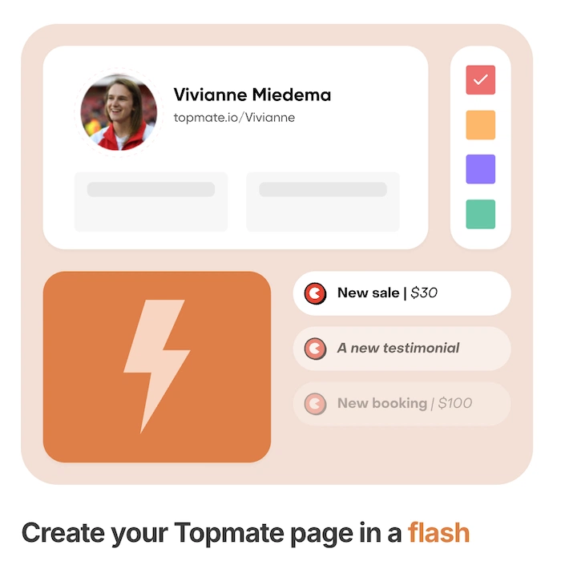Click the icon beside New booking
561x565 pixels.
315,404
